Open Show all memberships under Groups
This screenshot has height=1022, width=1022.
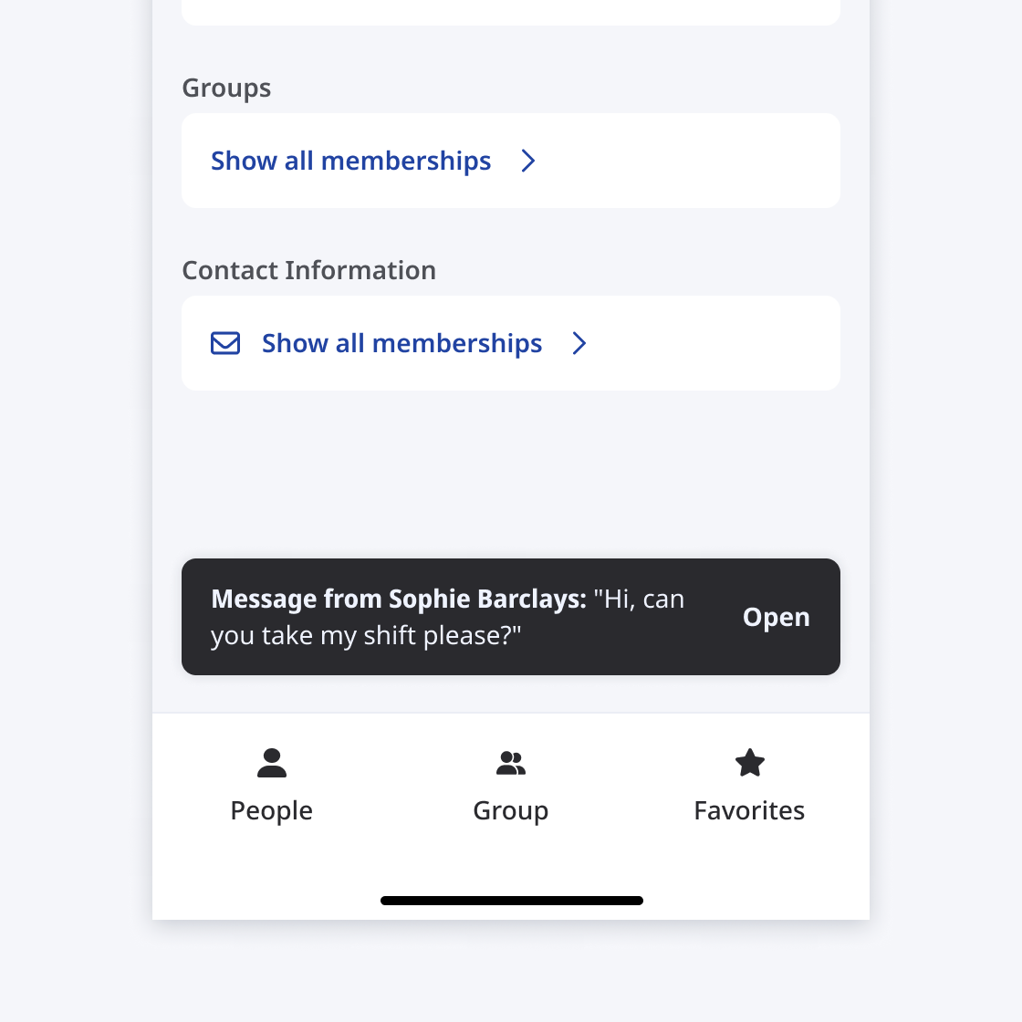351,162
